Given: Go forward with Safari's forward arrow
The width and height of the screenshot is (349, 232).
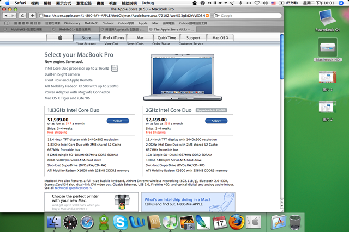Looking at the screenshot, I should [13, 16].
